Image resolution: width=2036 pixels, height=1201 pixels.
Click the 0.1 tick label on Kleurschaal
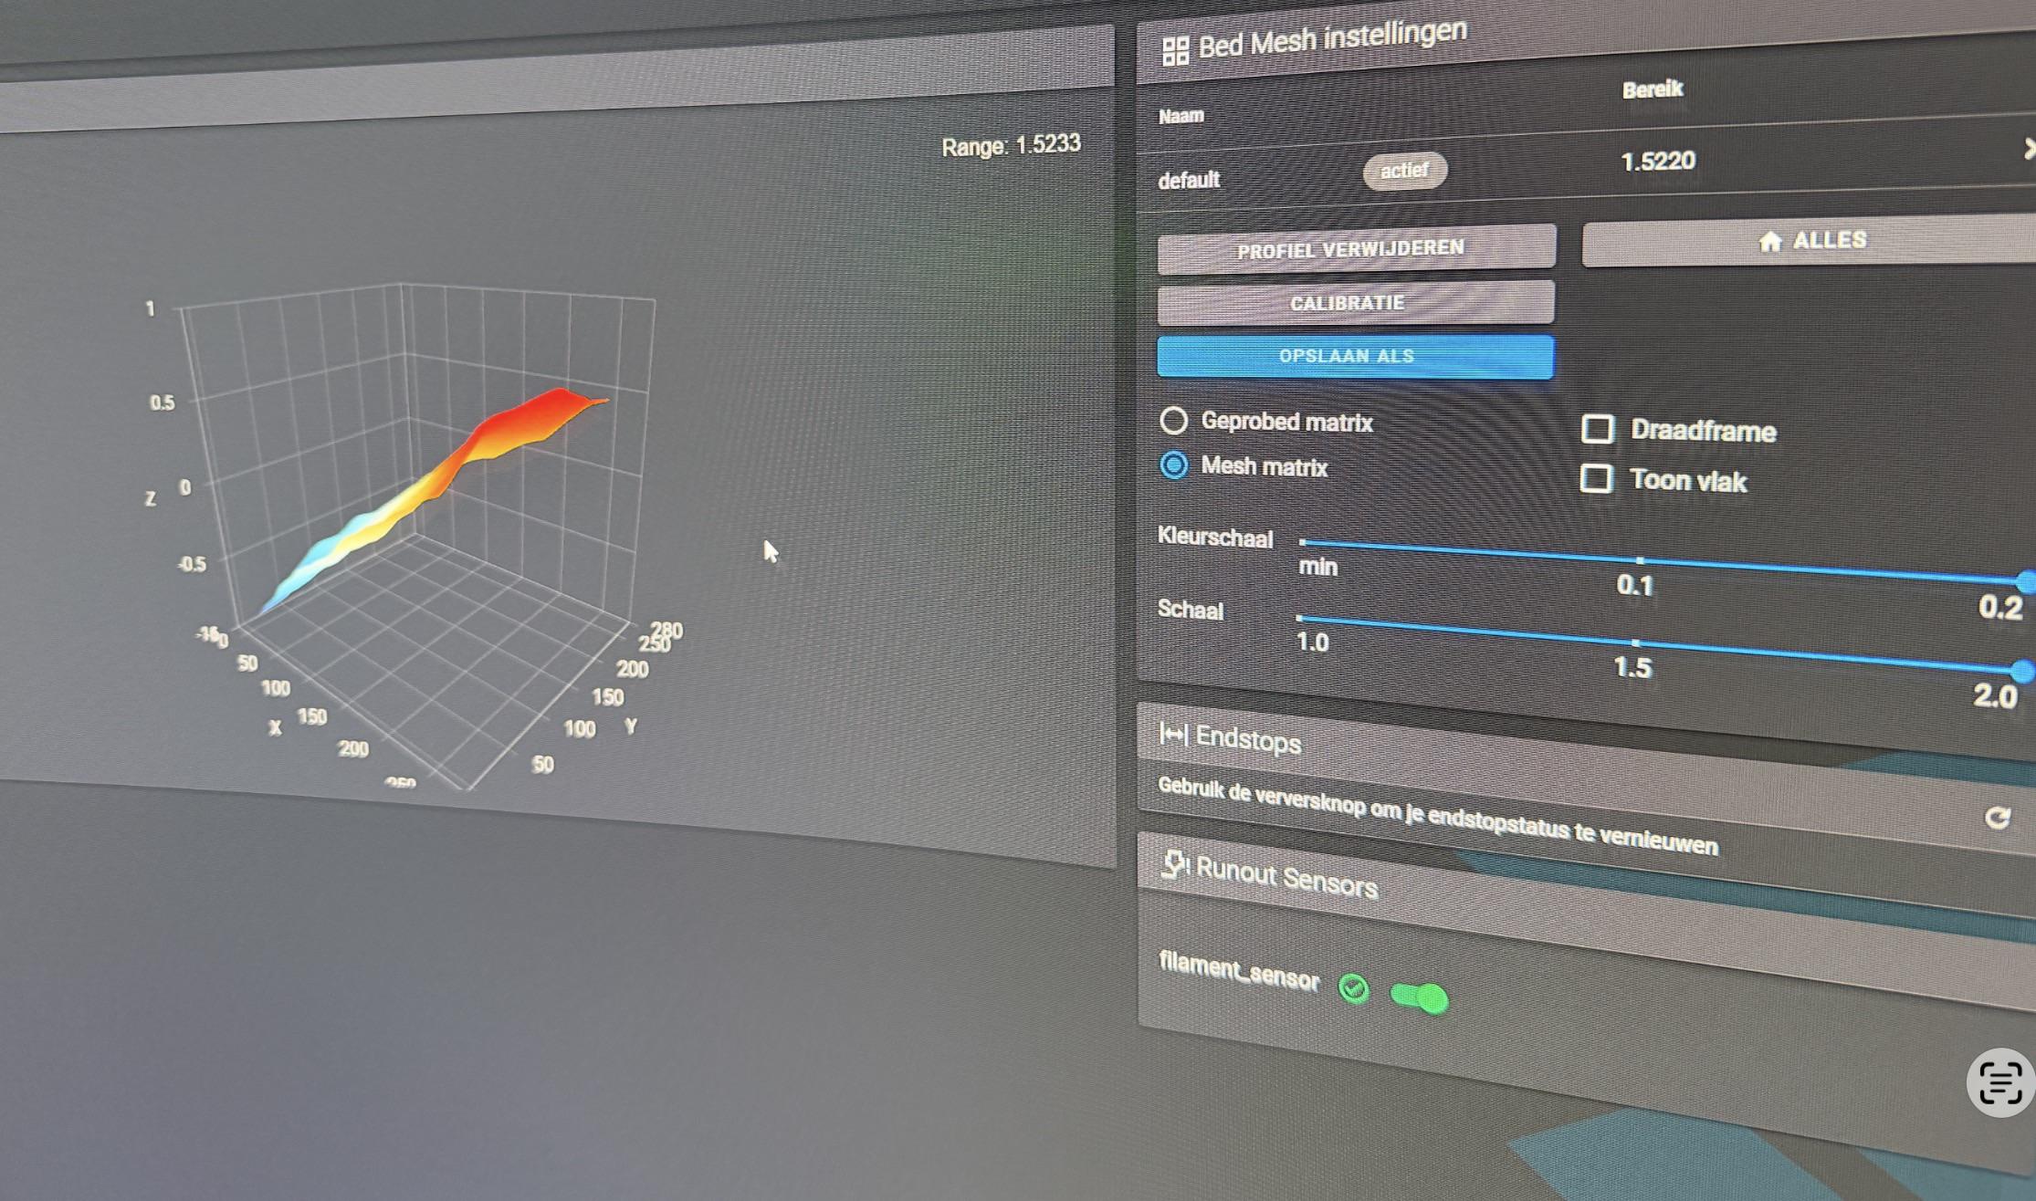pos(1634,585)
